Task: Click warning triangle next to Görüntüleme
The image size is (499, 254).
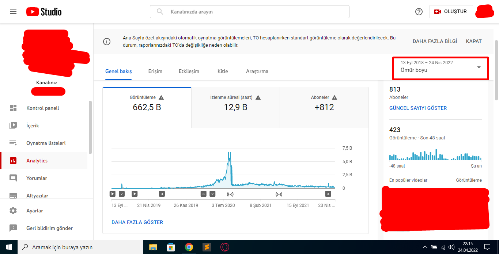Action: [161, 97]
